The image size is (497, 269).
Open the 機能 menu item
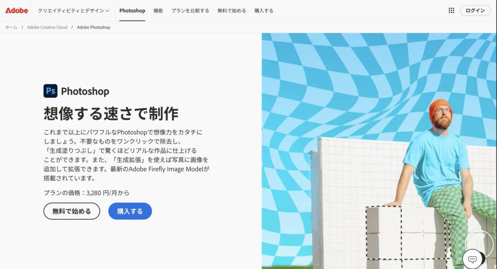point(158,11)
